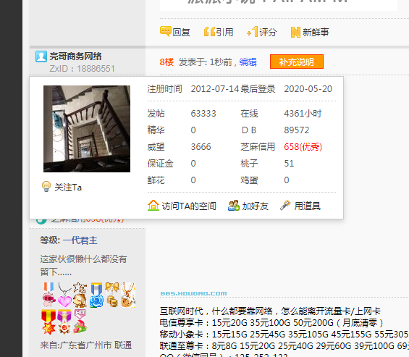Open the 编辑 edit link
Viewport: 409px width, 357px height.
click(248, 62)
